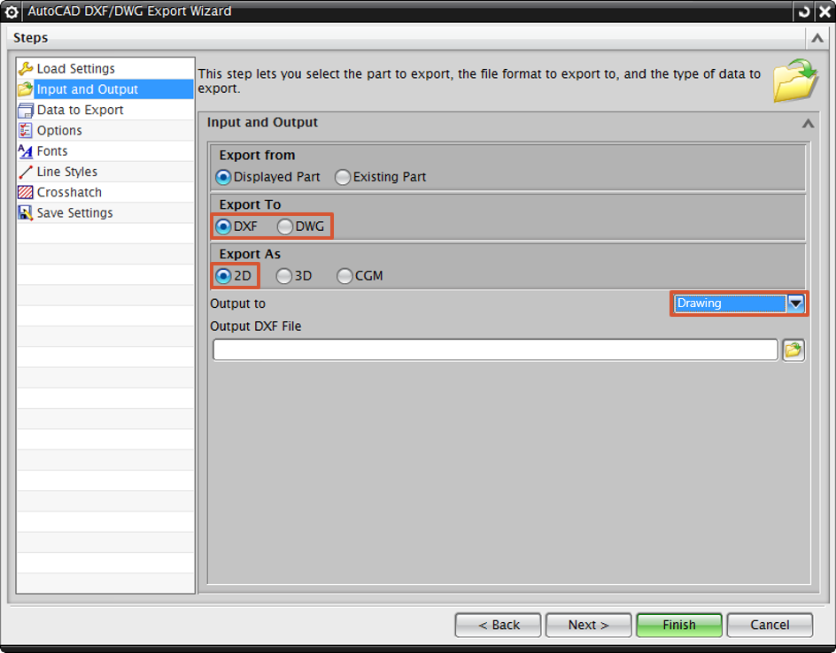This screenshot has width=836, height=653.
Task: Click the Finish button
Action: tap(678, 625)
